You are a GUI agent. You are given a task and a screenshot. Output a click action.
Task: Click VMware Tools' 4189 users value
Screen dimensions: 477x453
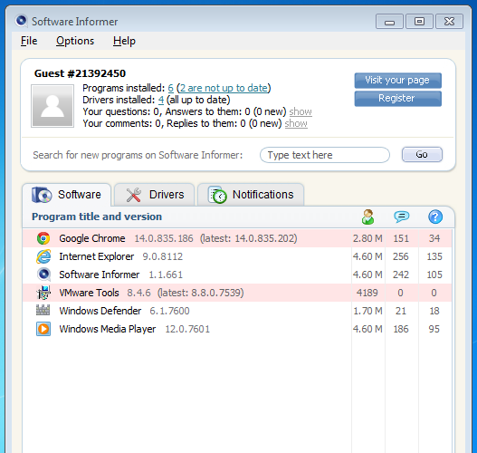(x=367, y=293)
